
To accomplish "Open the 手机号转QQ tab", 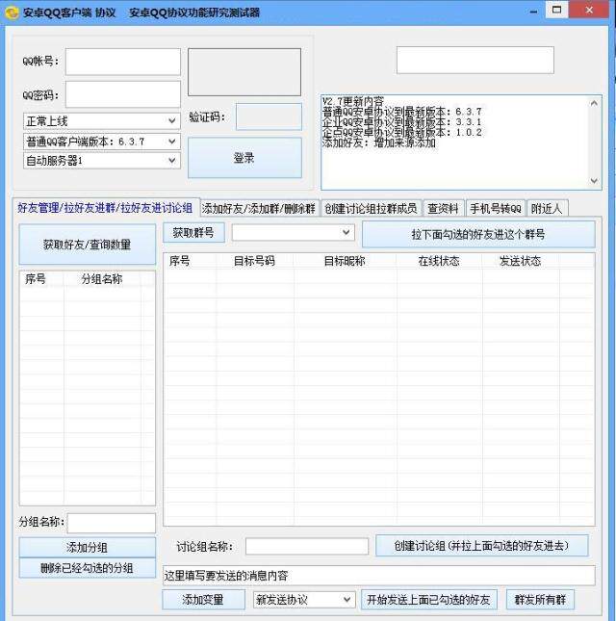I will pos(496,208).
